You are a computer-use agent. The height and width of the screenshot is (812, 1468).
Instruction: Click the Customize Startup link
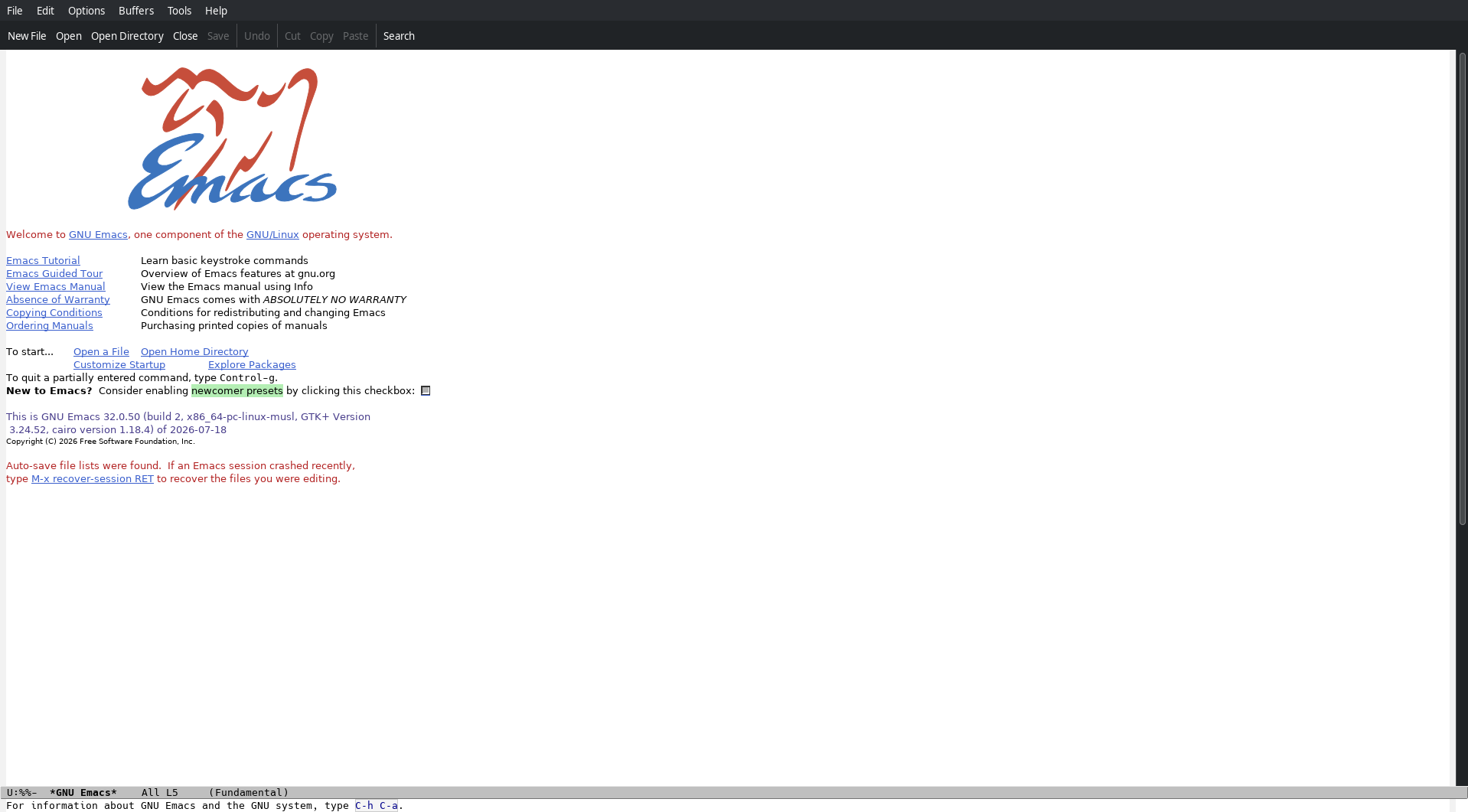point(119,365)
